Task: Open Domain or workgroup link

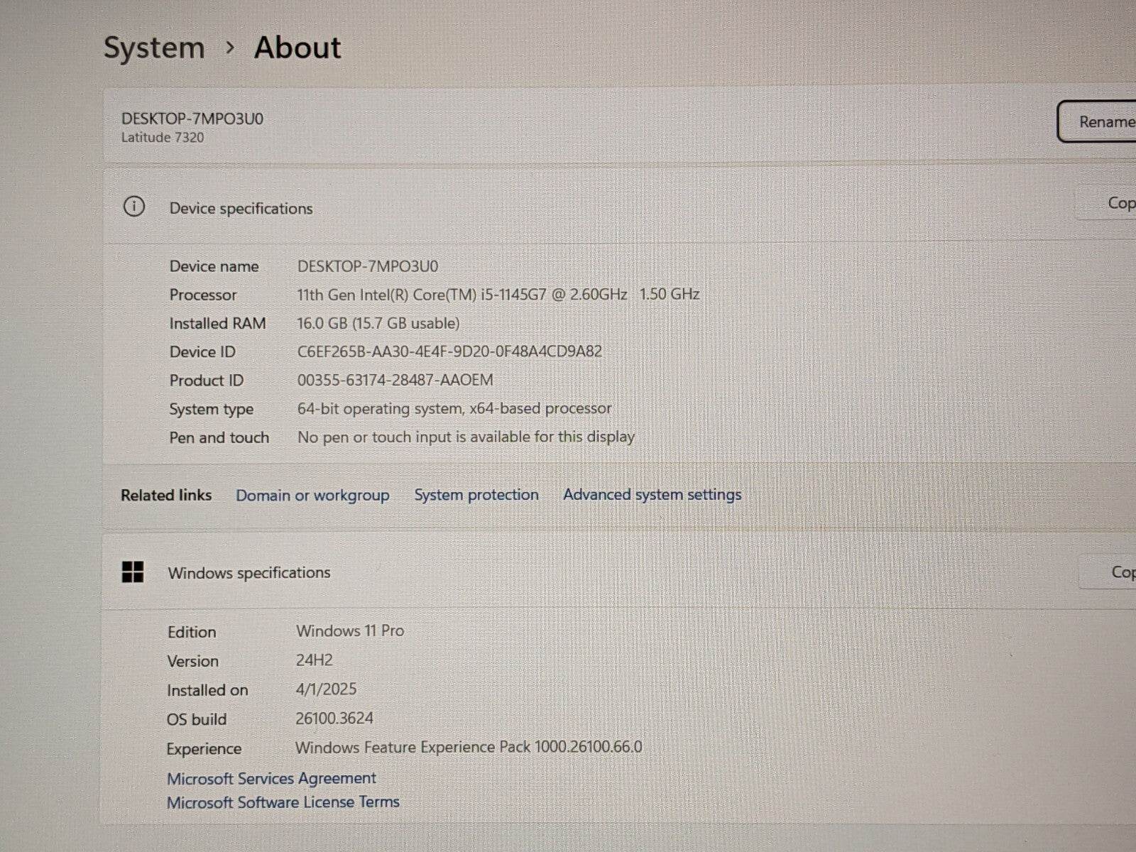Action: (312, 495)
